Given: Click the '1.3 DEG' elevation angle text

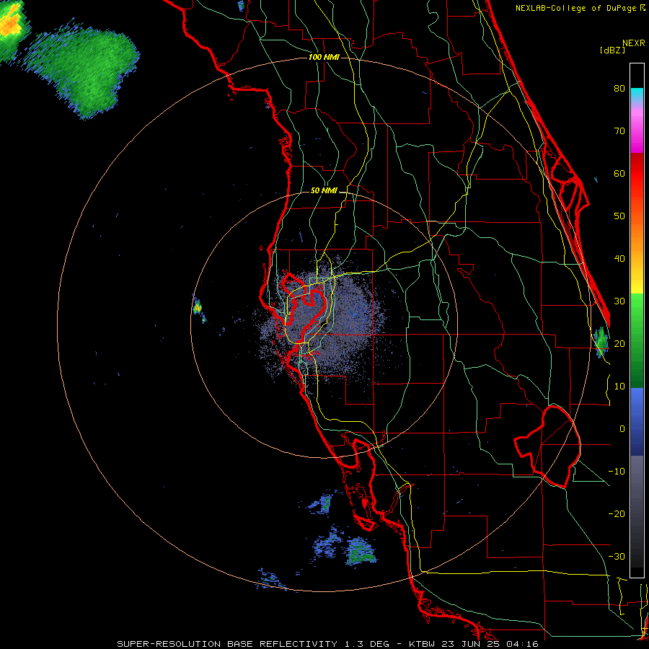Looking at the screenshot, I should coord(366,644).
